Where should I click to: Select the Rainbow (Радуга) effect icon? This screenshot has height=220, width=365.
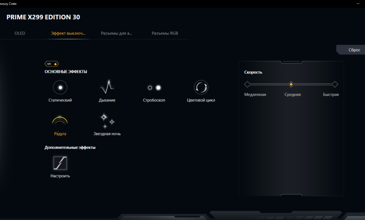click(60, 120)
